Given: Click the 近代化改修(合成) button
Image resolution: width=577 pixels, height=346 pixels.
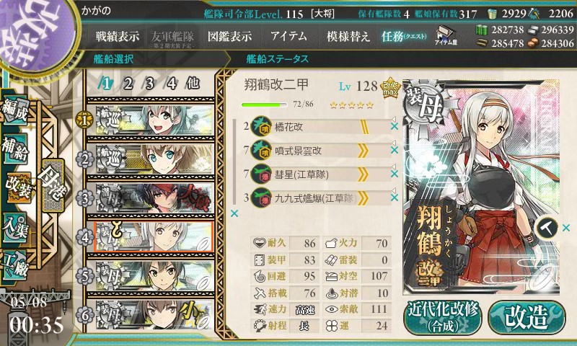Looking at the screenshot, I should 442,317.
